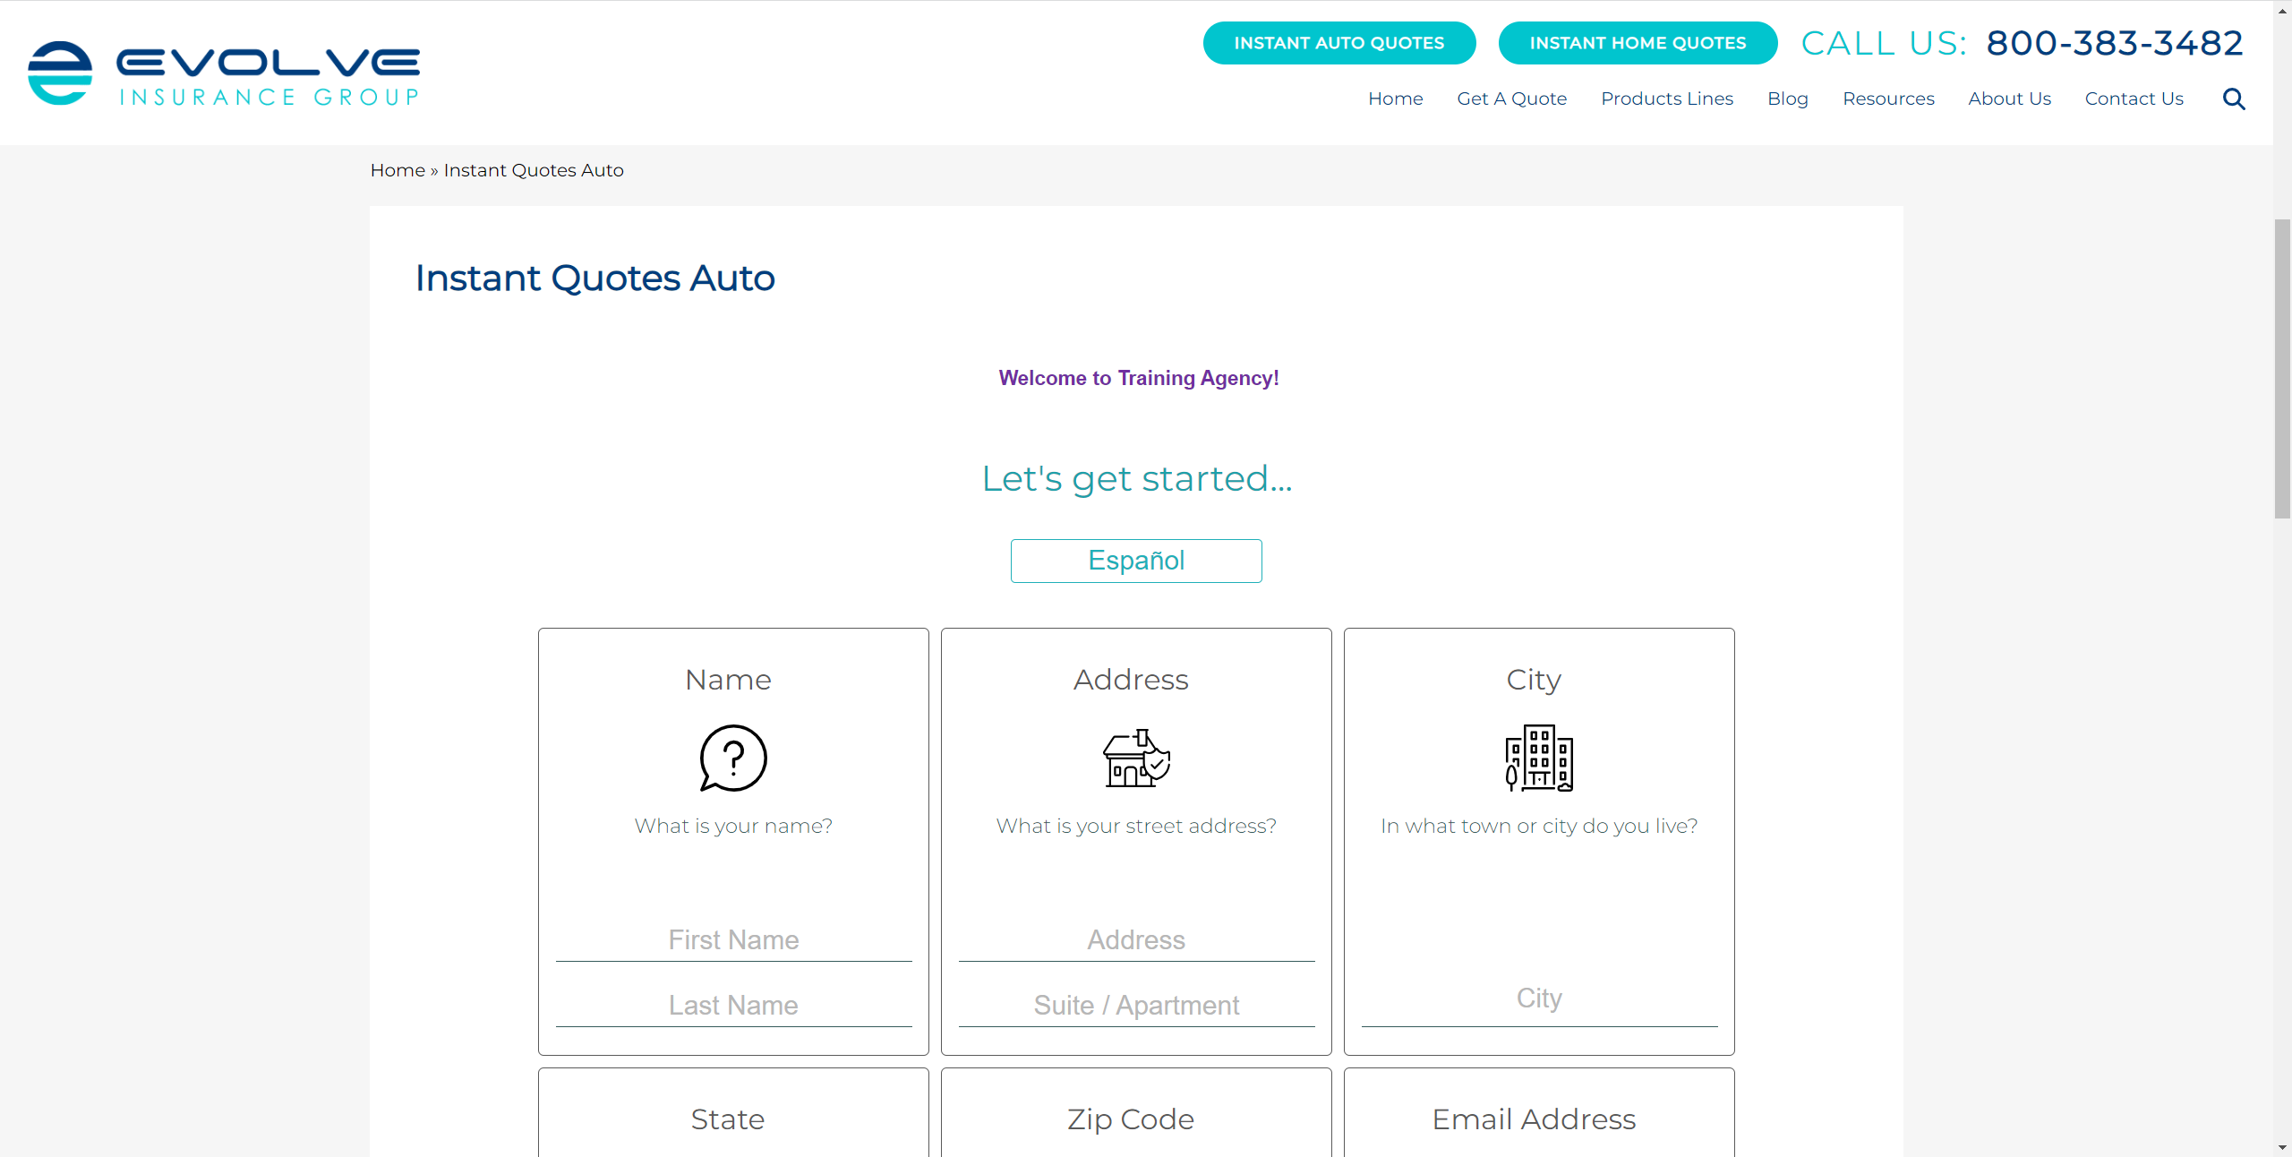Open the Instant Auto Quotes button
Image resolution: width=2292 pixels, height=1157 pixels.
click(1338, 43)
